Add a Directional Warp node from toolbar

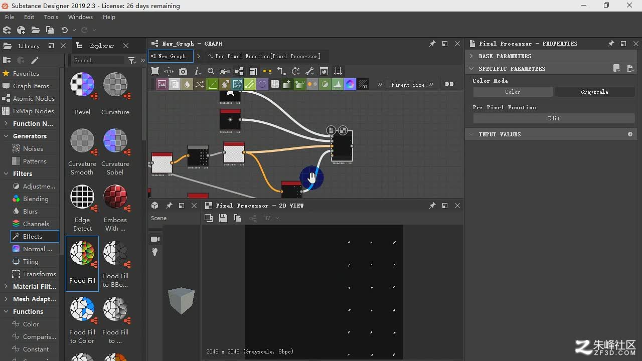point(250,84)
